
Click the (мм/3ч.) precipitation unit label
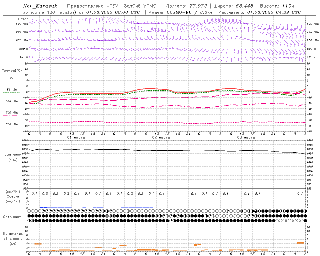tap(13, 192)
